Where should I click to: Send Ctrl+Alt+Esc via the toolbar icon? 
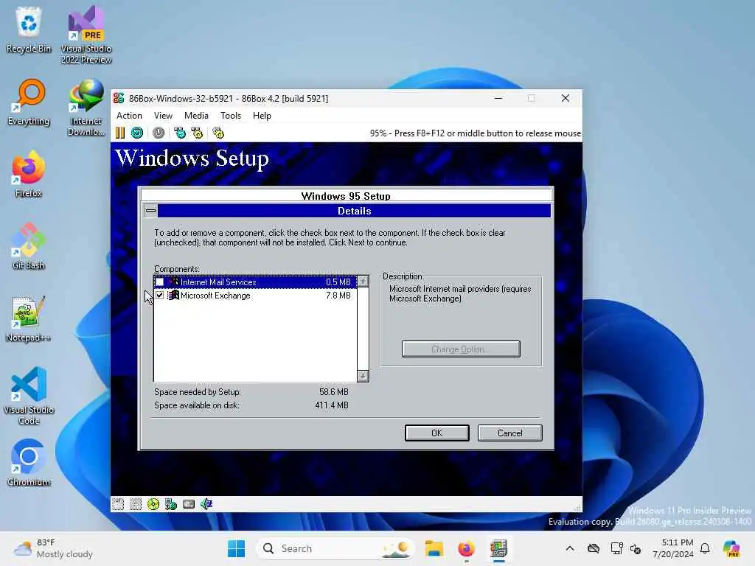(x=197, y=133)
